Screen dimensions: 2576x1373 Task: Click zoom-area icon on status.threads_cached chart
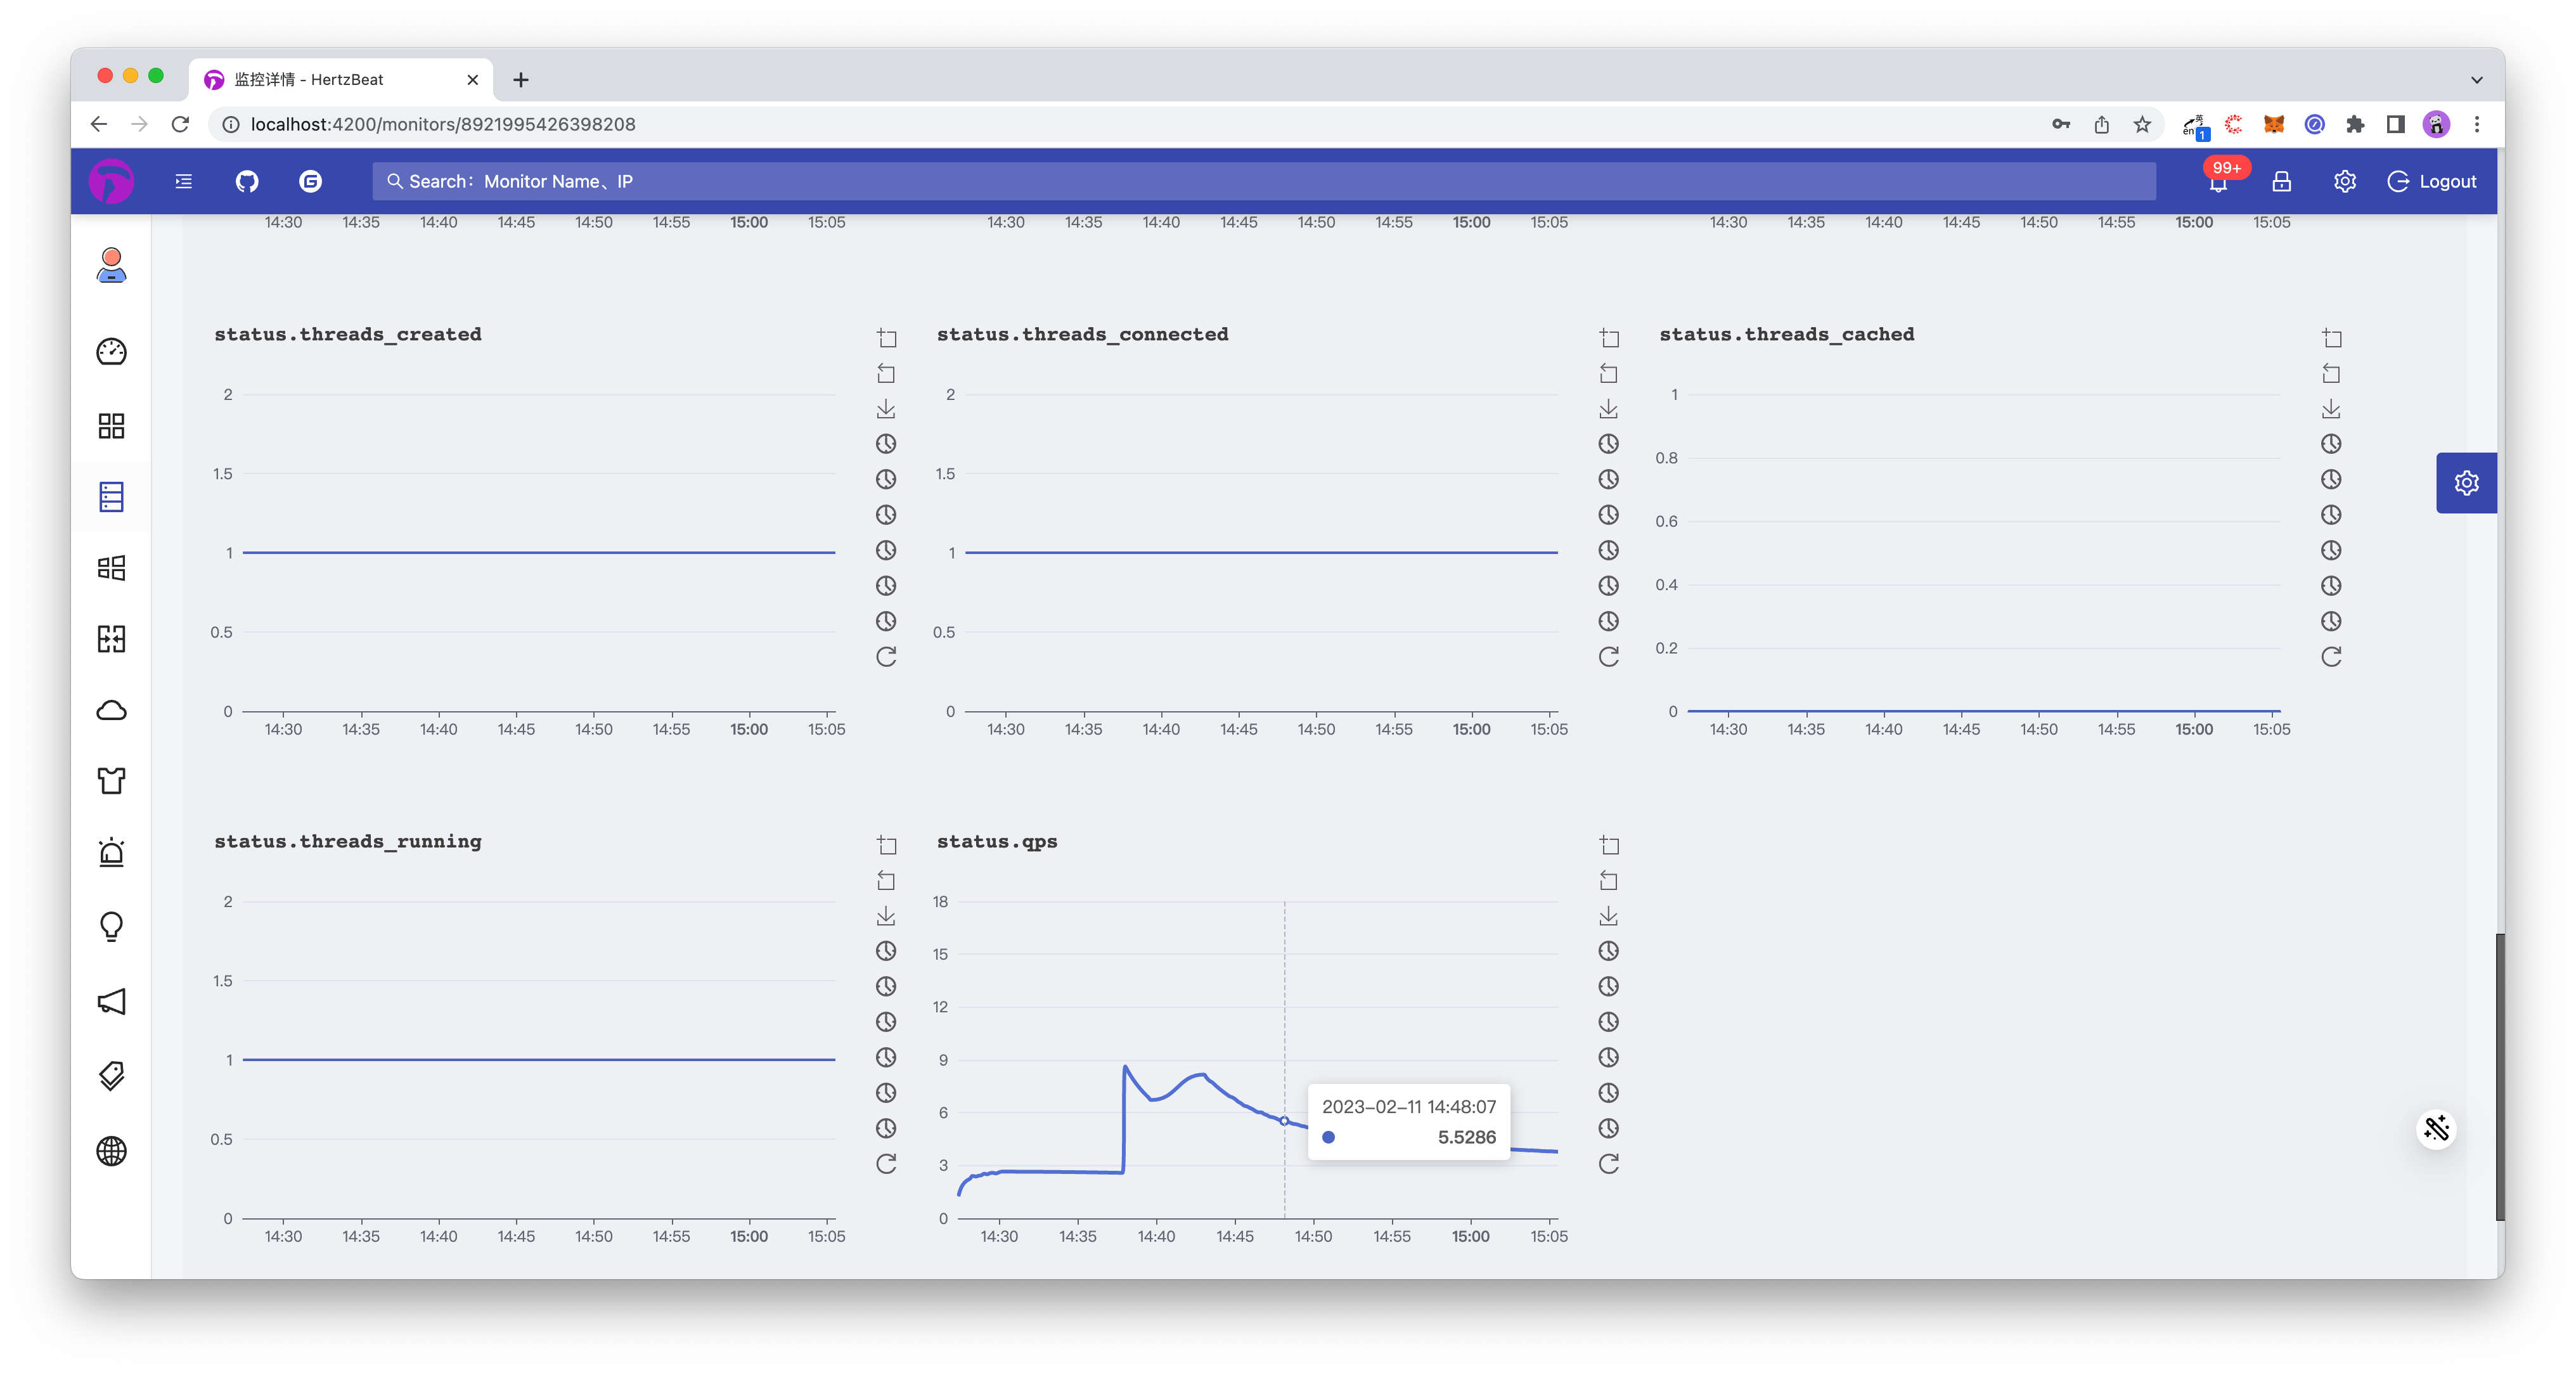pyautogui.click(x=2331, y=338)
